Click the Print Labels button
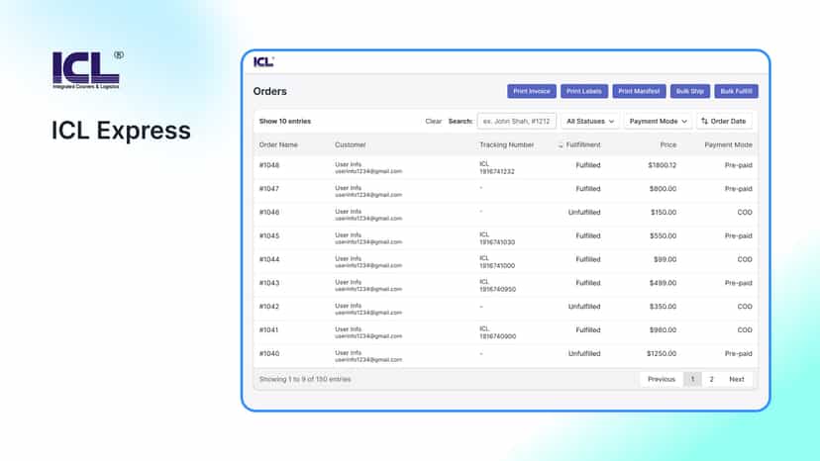This screenshot has width=820, height=461. pyautogui.click(x=584, y=91)
